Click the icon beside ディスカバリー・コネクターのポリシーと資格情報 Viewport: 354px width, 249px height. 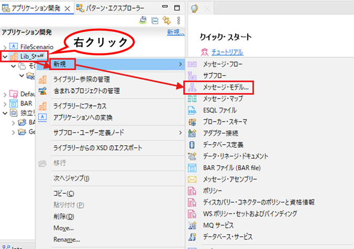point(192,202)
